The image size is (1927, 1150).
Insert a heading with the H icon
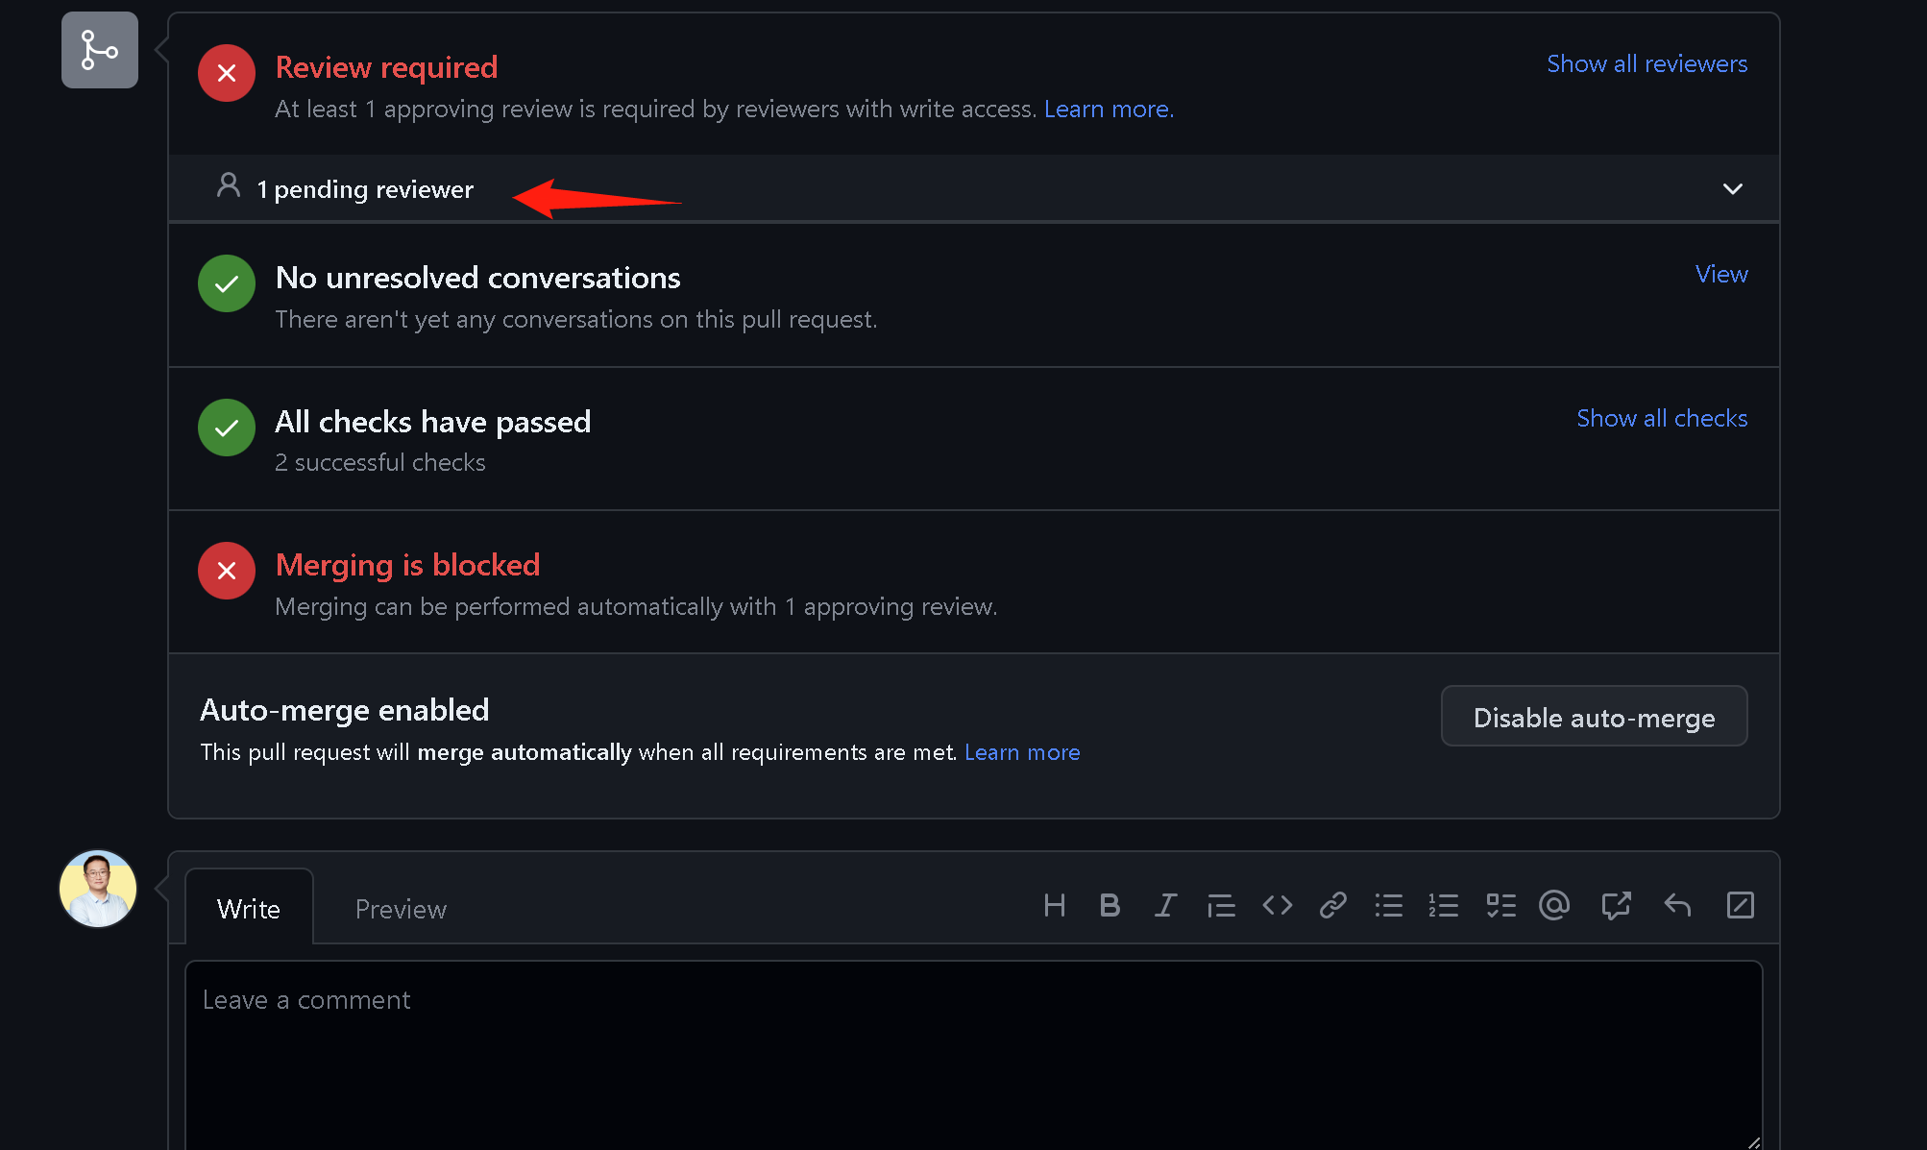(1054, 906)
